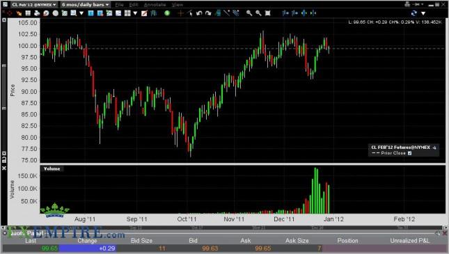Select the parallel lines channel tool
The height and width of the screenshot is (254, 449).
pos(236,13)
